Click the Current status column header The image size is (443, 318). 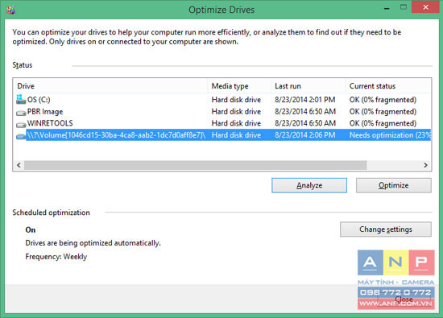click(x=388, y=86)
